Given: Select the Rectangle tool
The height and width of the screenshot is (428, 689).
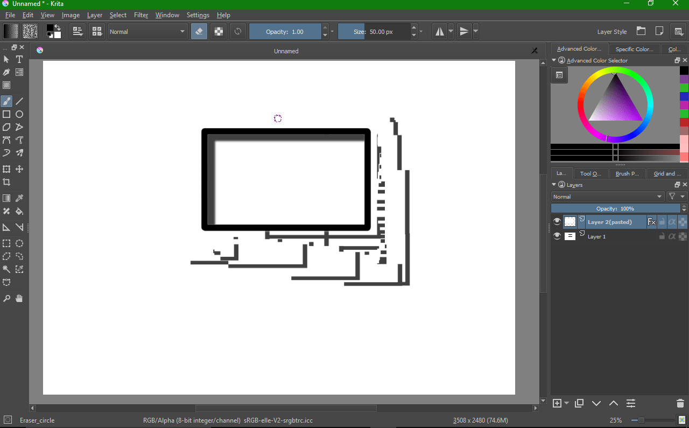Looking at the screenshot, I should click(x=6, y=114).
